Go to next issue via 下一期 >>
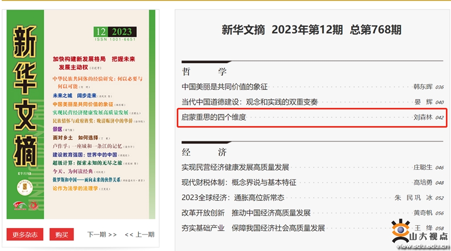This screenshot has height=251, width=451. click(x=102, y=234)
